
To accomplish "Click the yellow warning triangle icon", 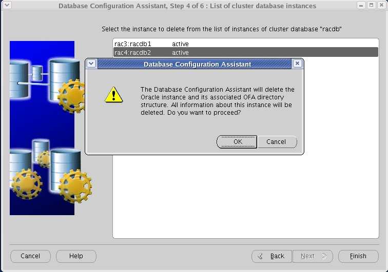I will (113, 95).
